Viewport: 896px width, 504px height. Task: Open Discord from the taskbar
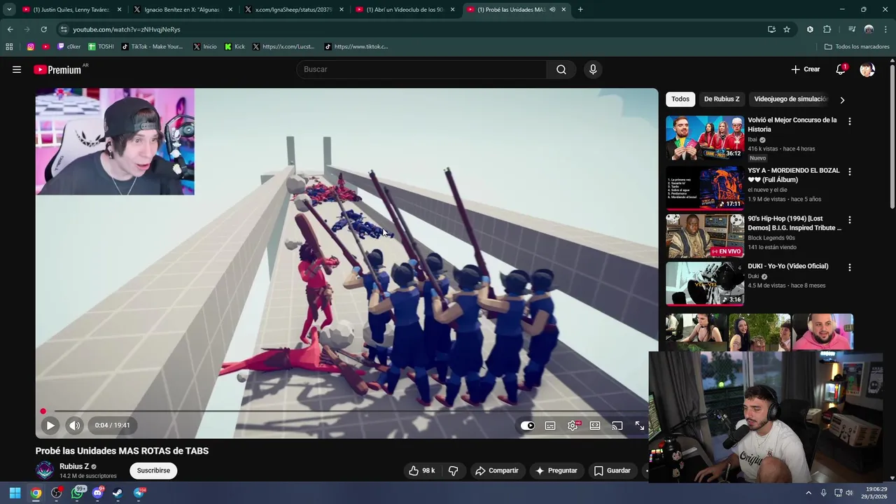[x=98, y=493]
